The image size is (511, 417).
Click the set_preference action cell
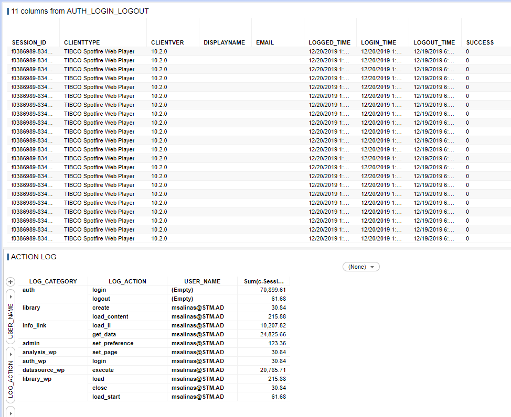(x=113, y=344)
